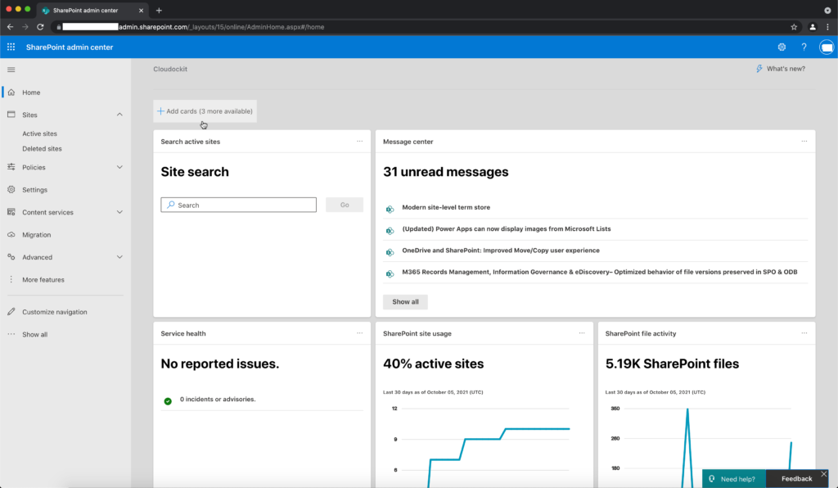Click the '5.19K SharePoint files' heading
This screenshot has width=838, height=488.
click(673, 364)
